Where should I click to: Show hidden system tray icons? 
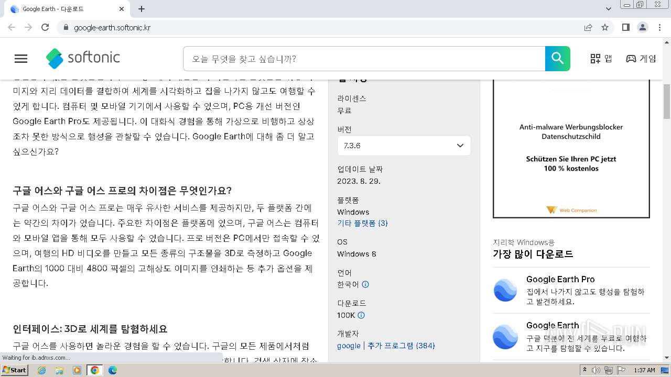click(x=585, y=370)
